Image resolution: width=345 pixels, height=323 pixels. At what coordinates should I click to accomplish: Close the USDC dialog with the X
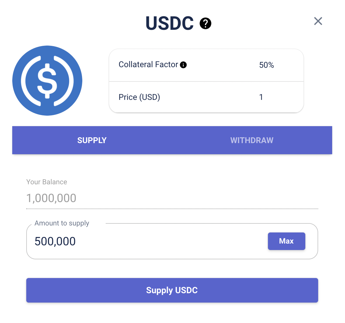318,21
